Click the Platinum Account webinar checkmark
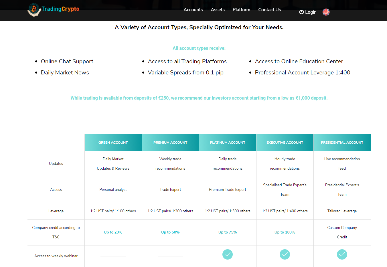Screen dimensions: 387x267 click(228, 254)
